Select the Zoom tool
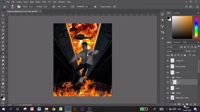Viewport: 200px width, 112px height. (3, 87)
